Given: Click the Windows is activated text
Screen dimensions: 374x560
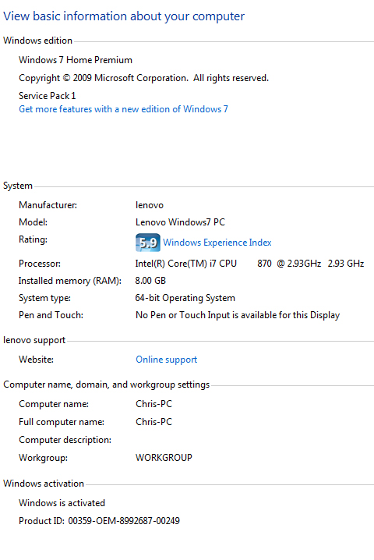Looking at the screenshot, I should (62, 503).
